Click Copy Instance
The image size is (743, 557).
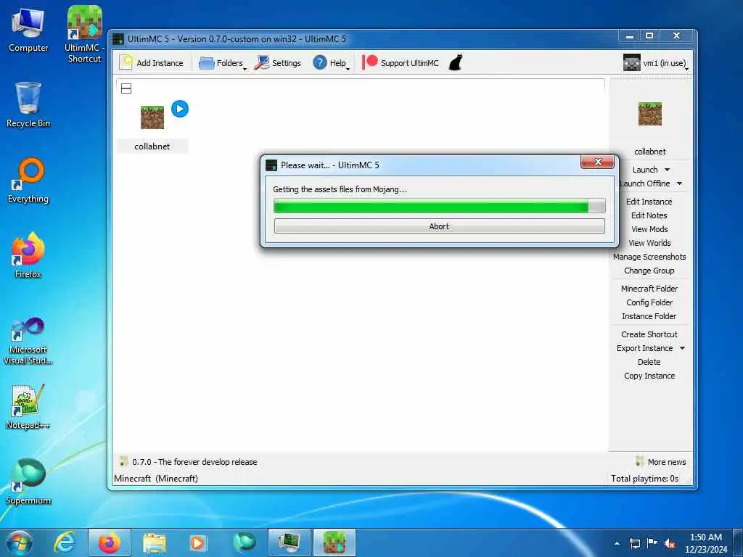point(649,375)
